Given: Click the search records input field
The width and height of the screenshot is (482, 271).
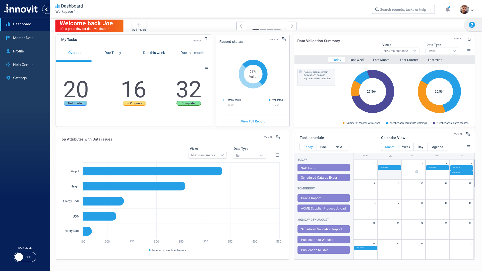Looking at the screenshot, I should coord(403,10).
